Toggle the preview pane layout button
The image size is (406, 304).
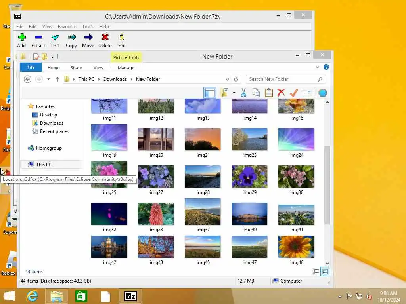(209, 93)
